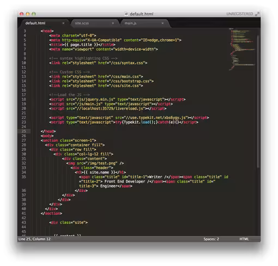This screenshot has width=278, height=266.
Task: Click the Line 25, Column 12 status text
Action: tap(34, 239)
